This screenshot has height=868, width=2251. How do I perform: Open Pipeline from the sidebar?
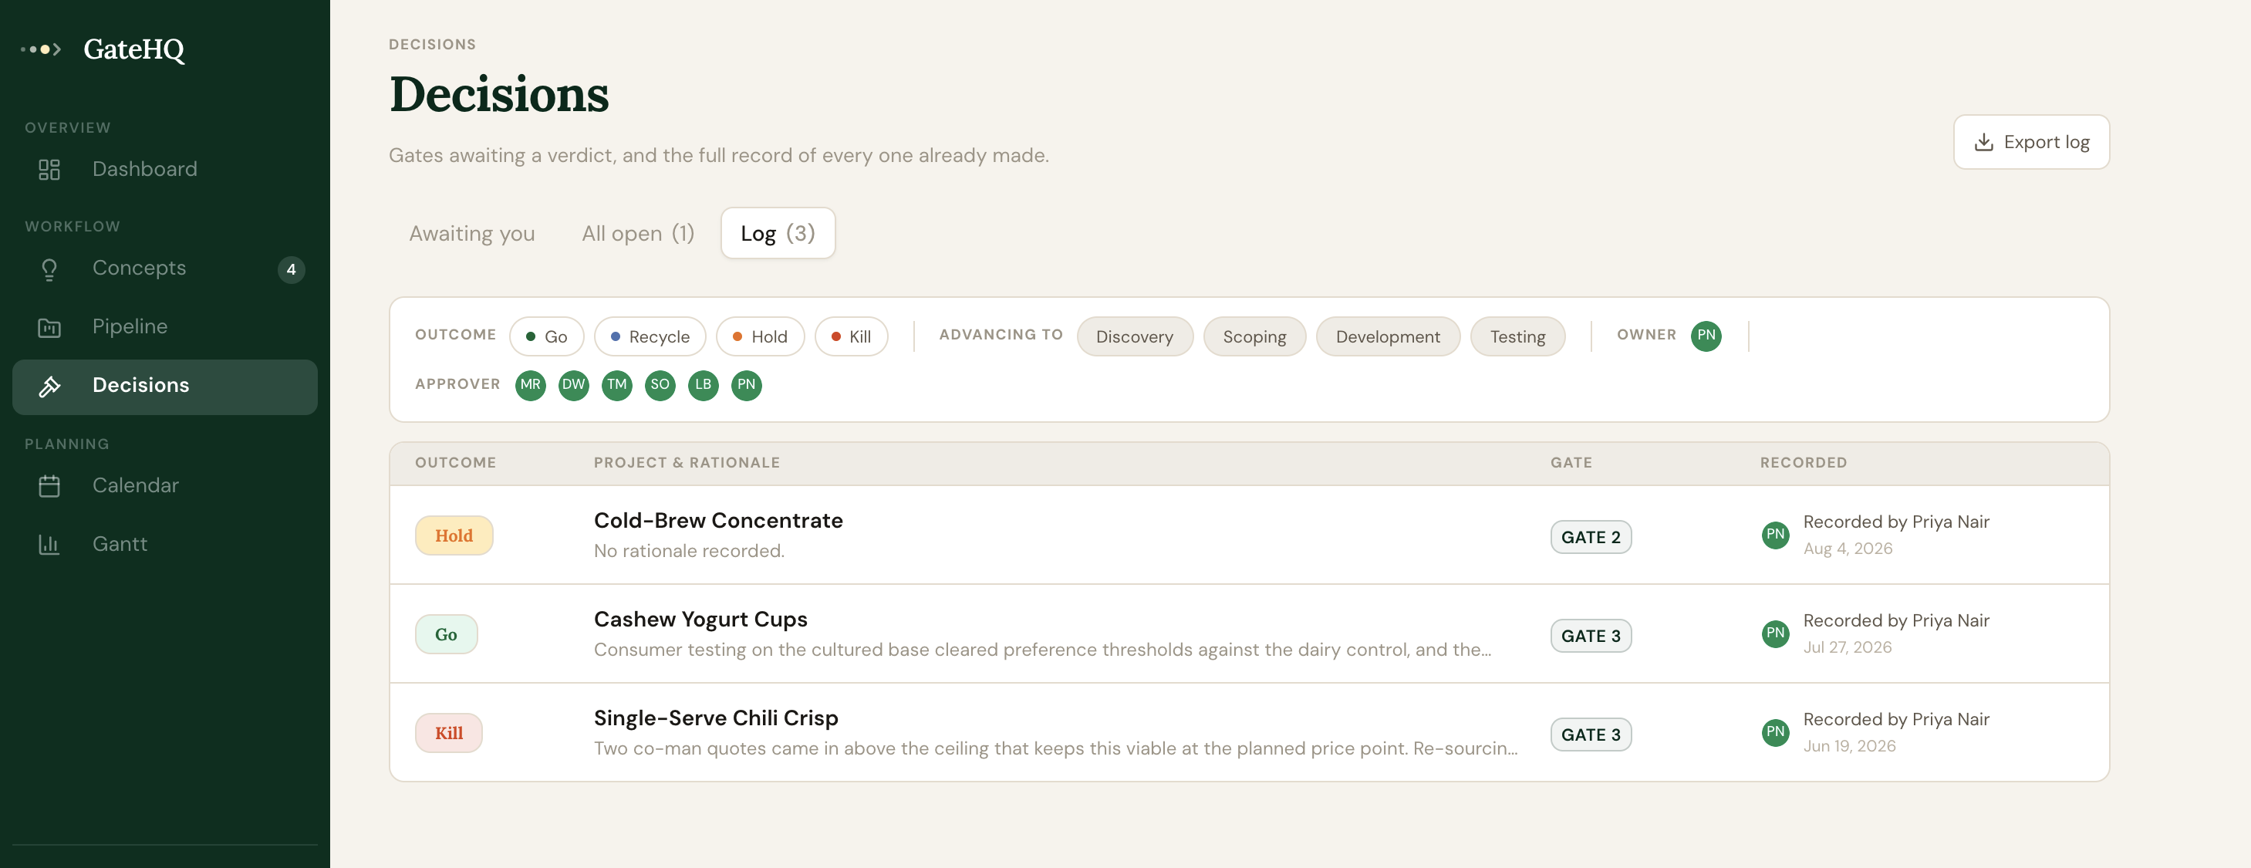pyautogui.click(x=165, y=328)
